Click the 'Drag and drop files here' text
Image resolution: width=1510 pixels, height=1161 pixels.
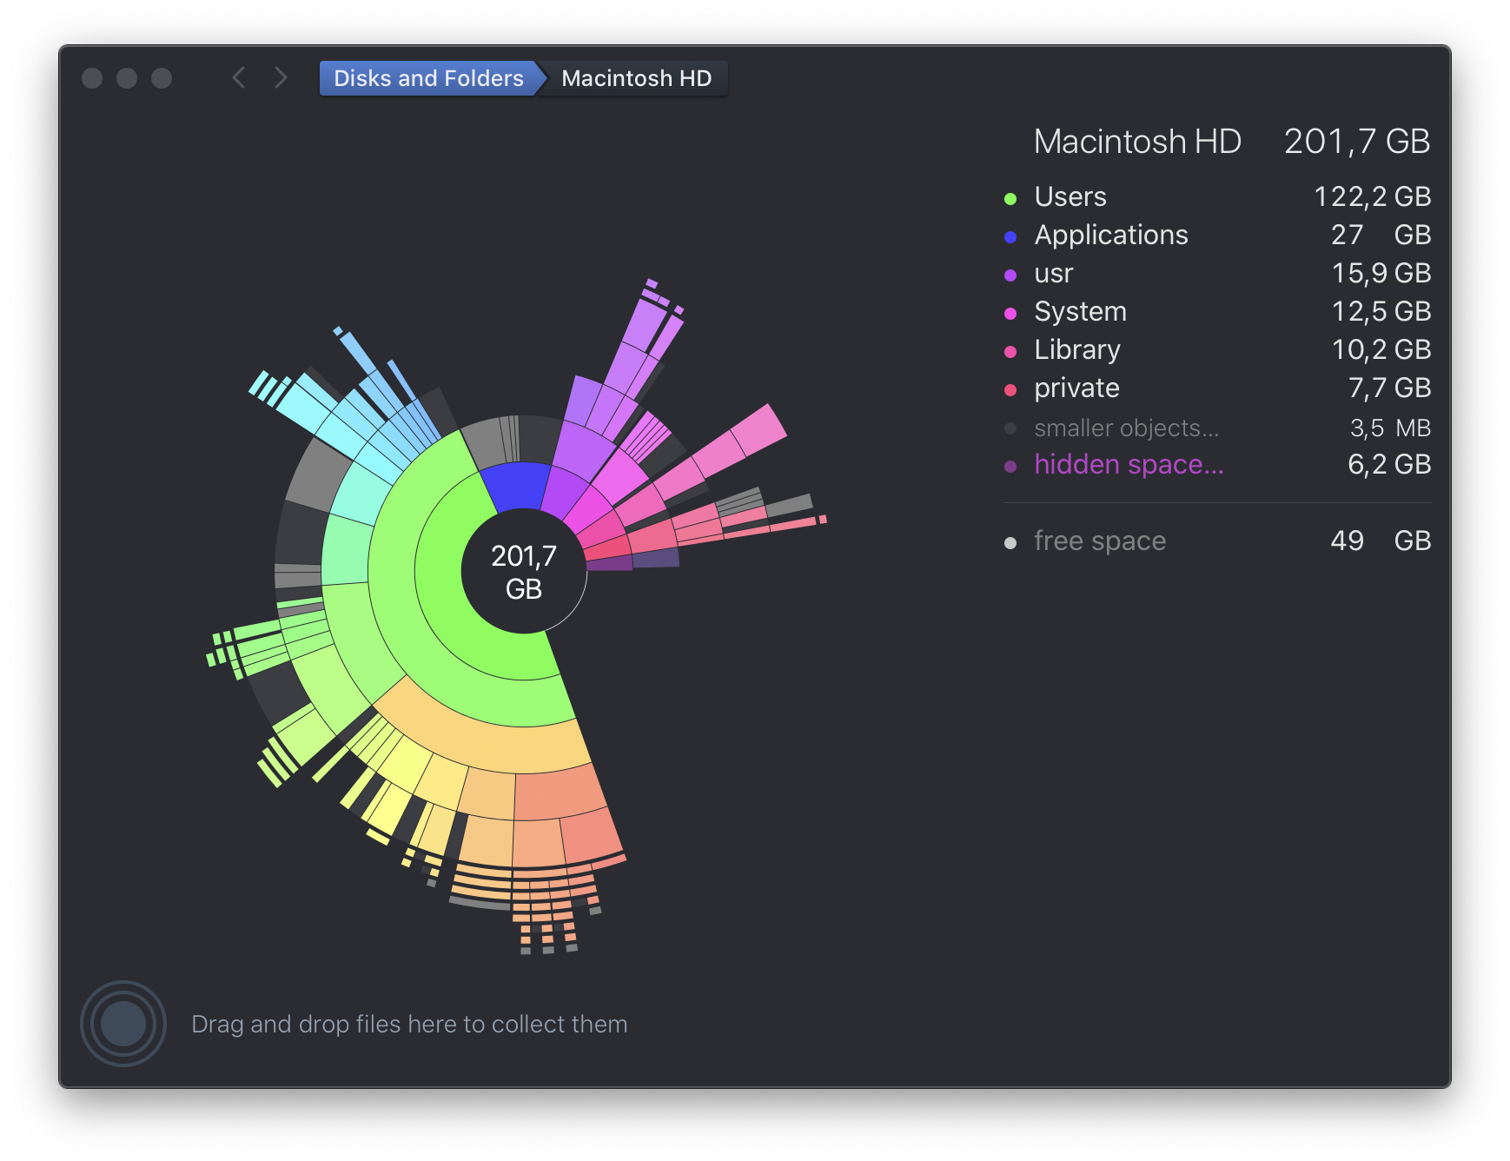point(409,1024)
